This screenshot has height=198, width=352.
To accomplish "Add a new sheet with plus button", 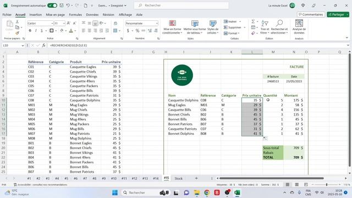I will click(196, 178).
